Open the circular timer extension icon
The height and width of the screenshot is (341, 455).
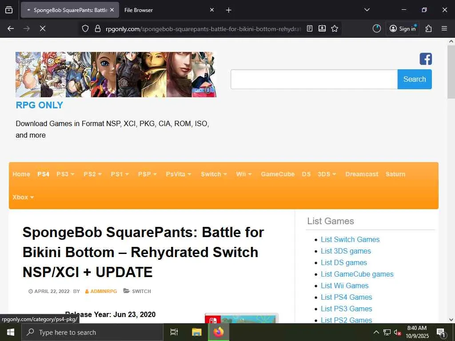pyautogui.click(x=377, y=28)
